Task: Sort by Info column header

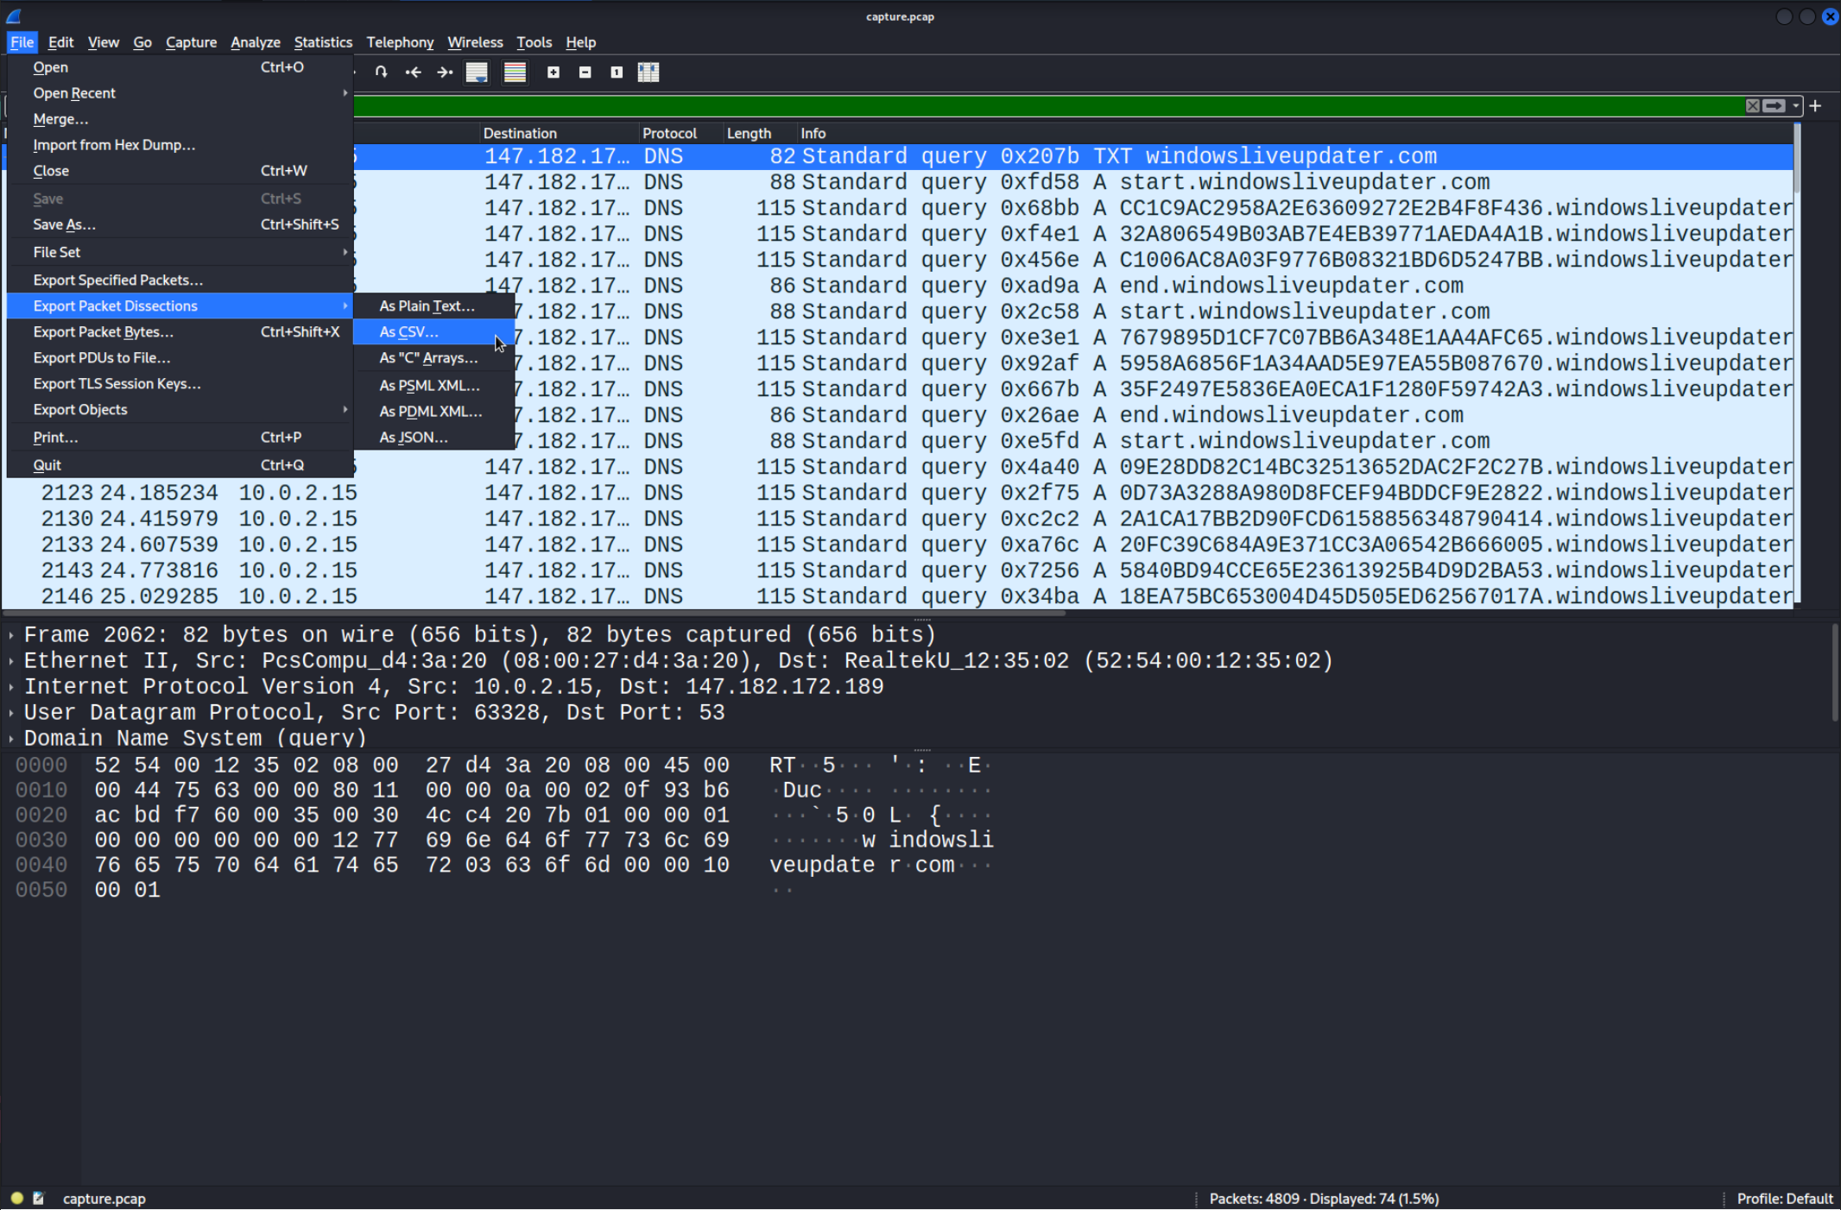Action: pos(1294,133)
